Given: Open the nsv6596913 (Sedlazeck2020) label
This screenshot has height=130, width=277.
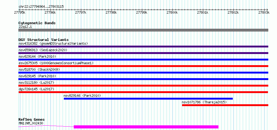Looking at the screenshot, I should pos(43,50).
